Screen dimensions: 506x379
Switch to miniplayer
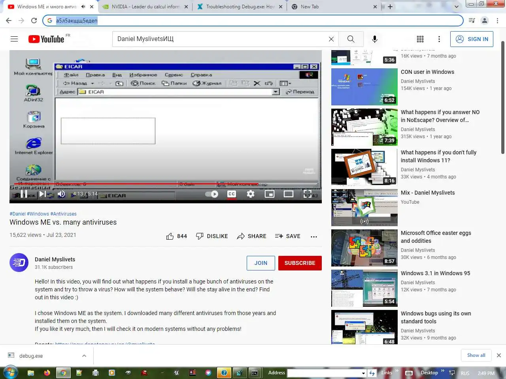[270, 194]
